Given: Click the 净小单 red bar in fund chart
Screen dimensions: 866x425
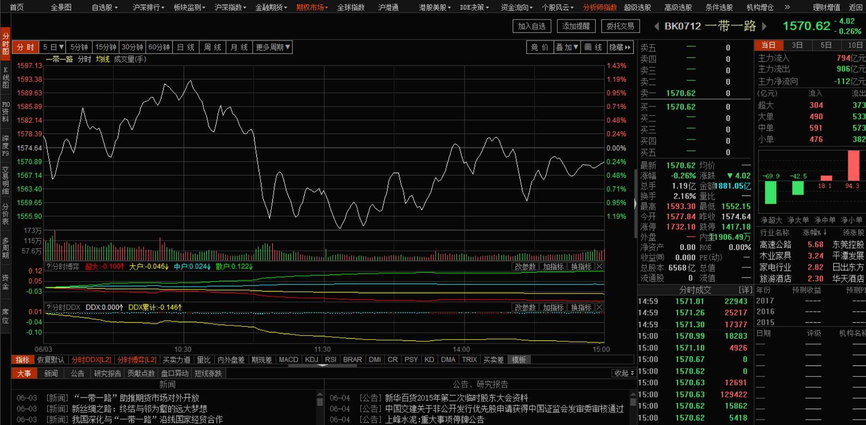Looking at the screenshot, I should tap(853, 165).
